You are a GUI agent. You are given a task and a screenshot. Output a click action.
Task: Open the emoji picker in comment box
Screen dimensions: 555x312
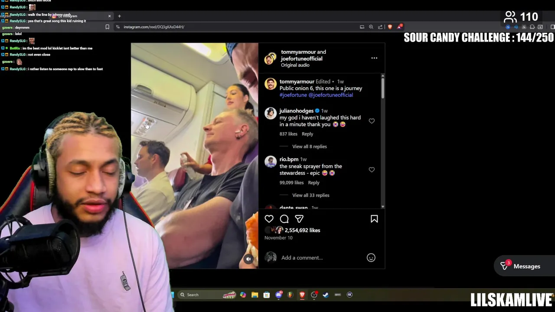tap(371, 258)
